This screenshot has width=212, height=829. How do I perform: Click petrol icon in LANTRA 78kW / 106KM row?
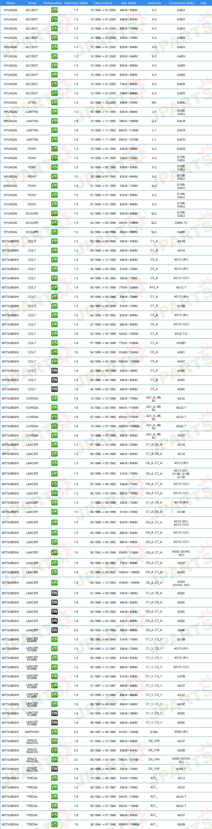pos(54,121)
